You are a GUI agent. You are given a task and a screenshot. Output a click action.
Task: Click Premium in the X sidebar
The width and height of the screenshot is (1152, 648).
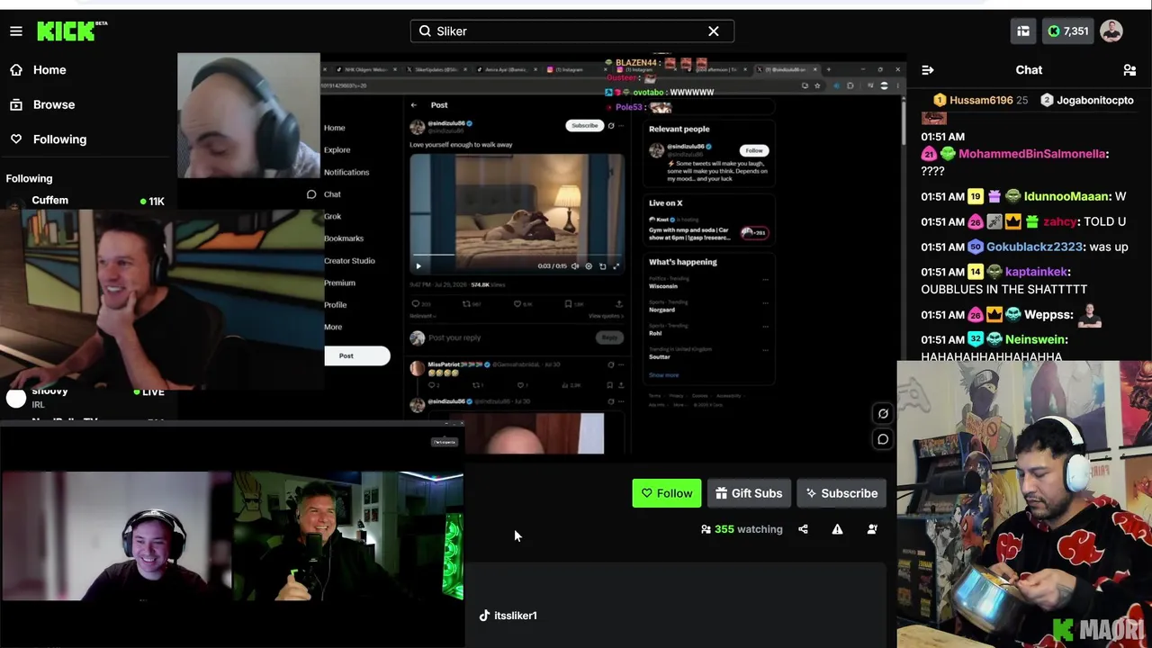click(339, 283)
